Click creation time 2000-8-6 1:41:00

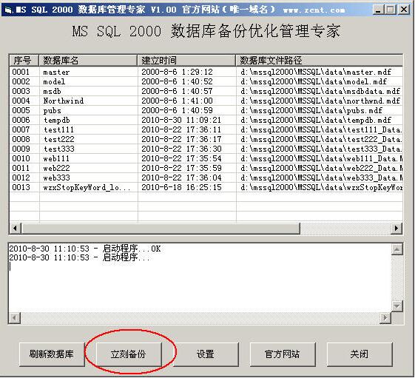tap(177, 101)
